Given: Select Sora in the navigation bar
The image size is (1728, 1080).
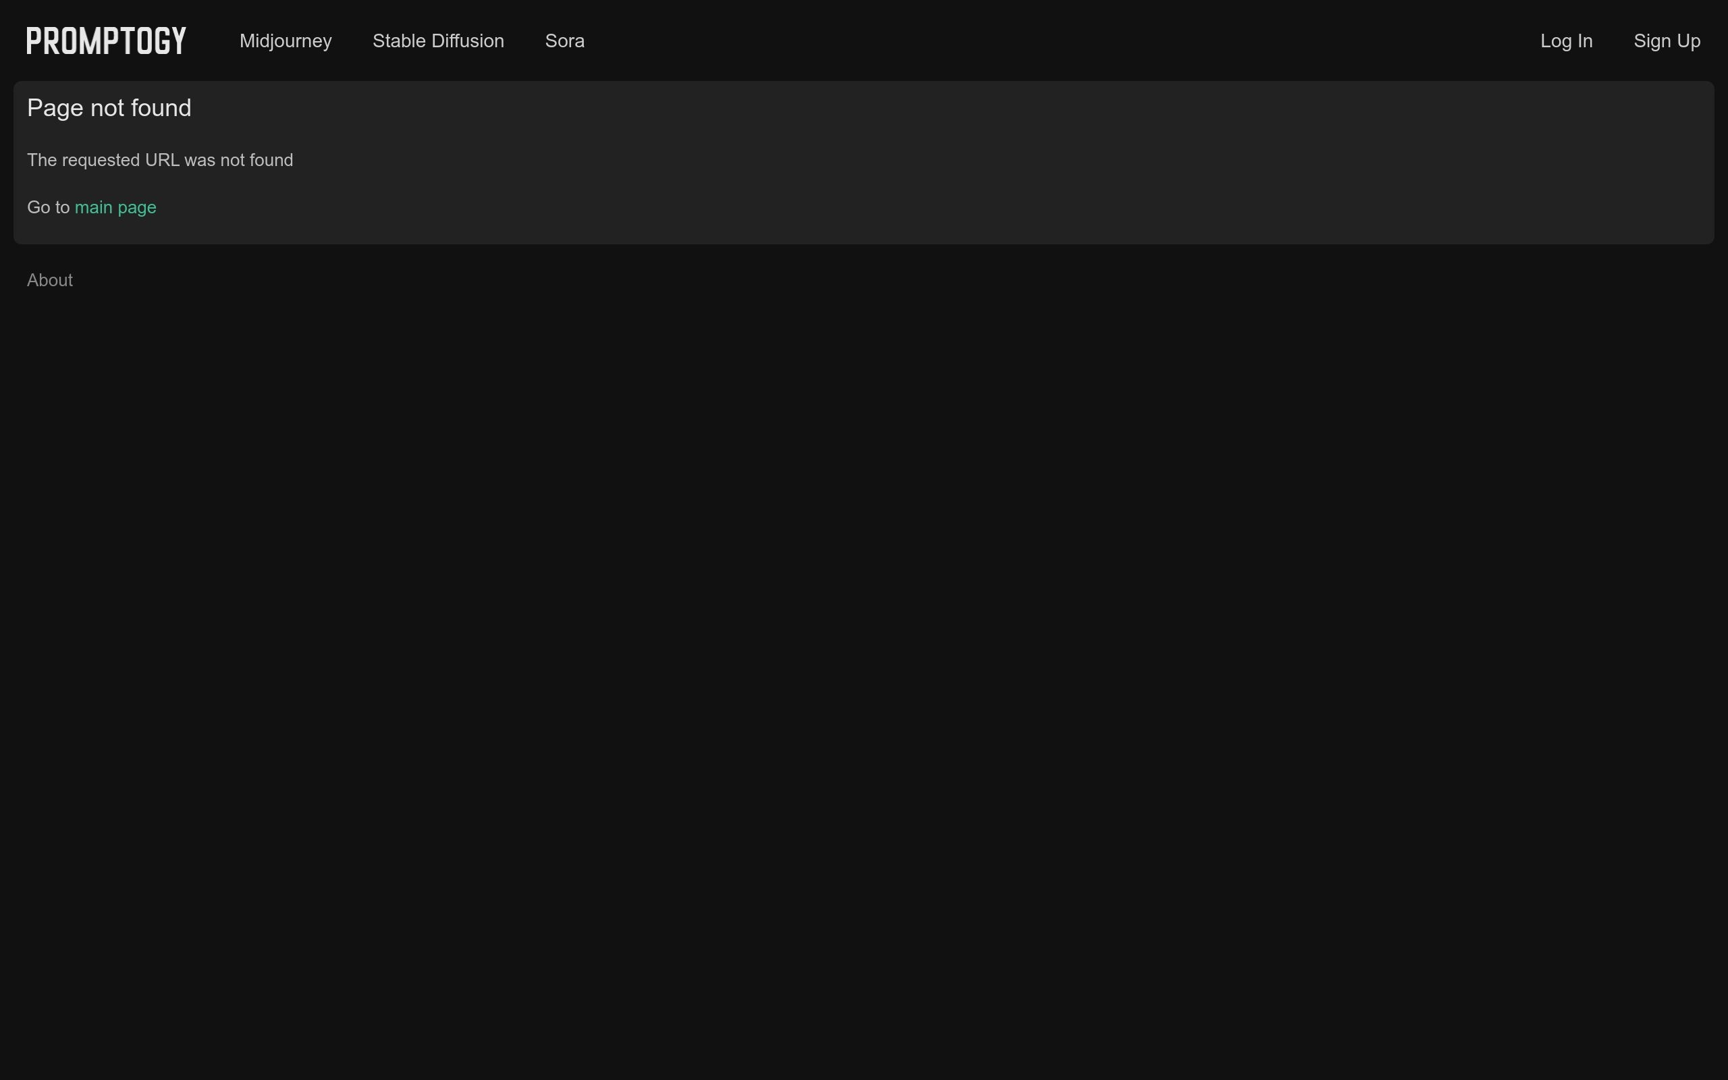Looking at the screenshot, I should (564, 40).
